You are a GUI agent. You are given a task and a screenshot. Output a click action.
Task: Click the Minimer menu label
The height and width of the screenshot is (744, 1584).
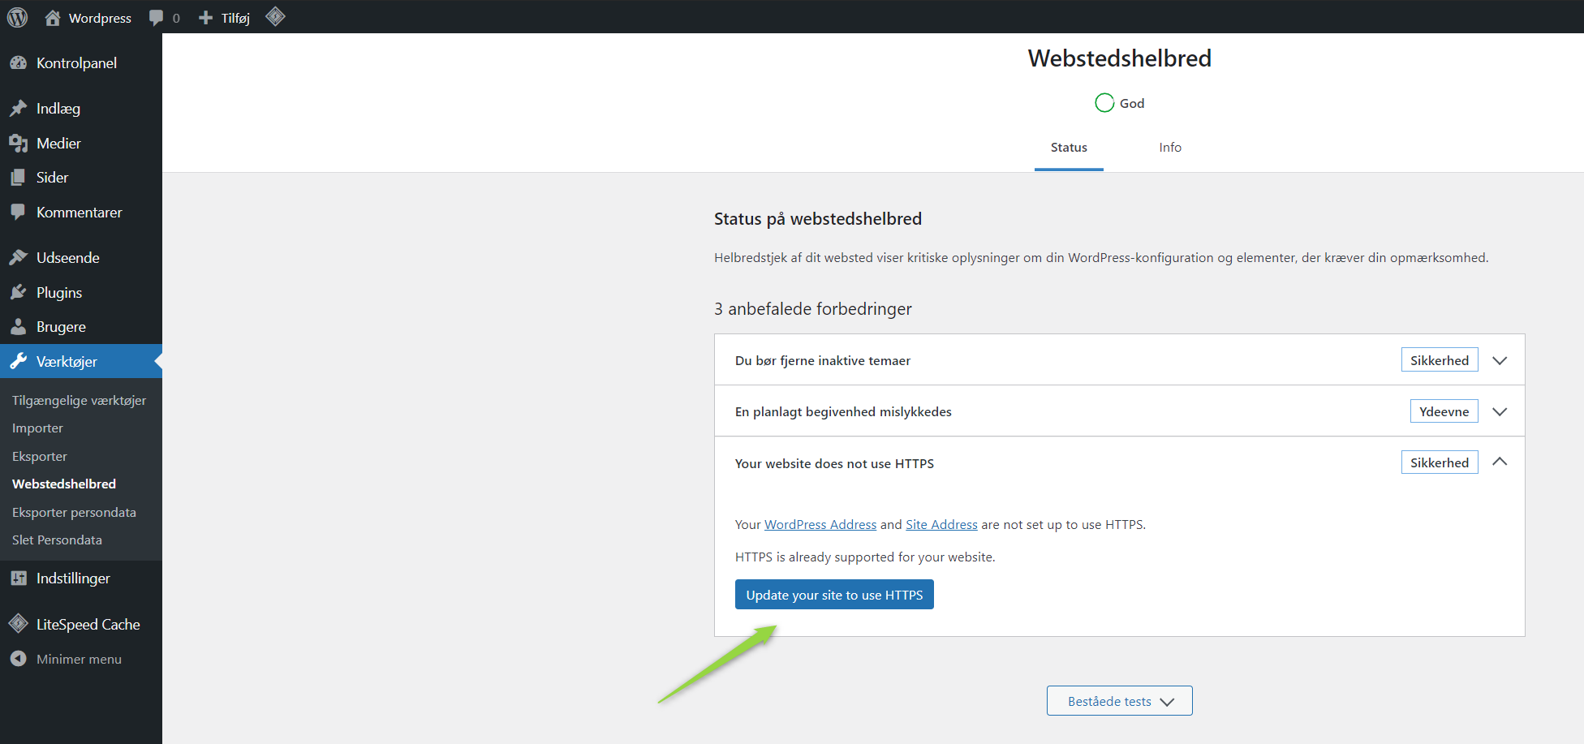(x=79, y=659)
